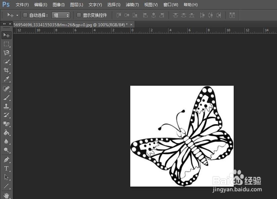The image size is (277, 199).
Task: Open the 帮助(H) menu
Action: (x=191, y=5)
